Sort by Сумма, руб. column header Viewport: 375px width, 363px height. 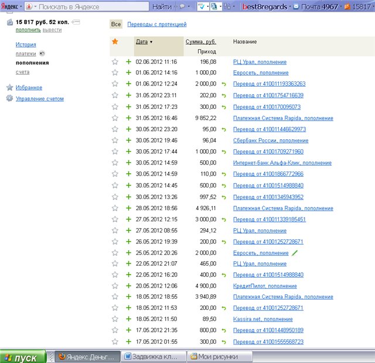(x=200, y=42)
